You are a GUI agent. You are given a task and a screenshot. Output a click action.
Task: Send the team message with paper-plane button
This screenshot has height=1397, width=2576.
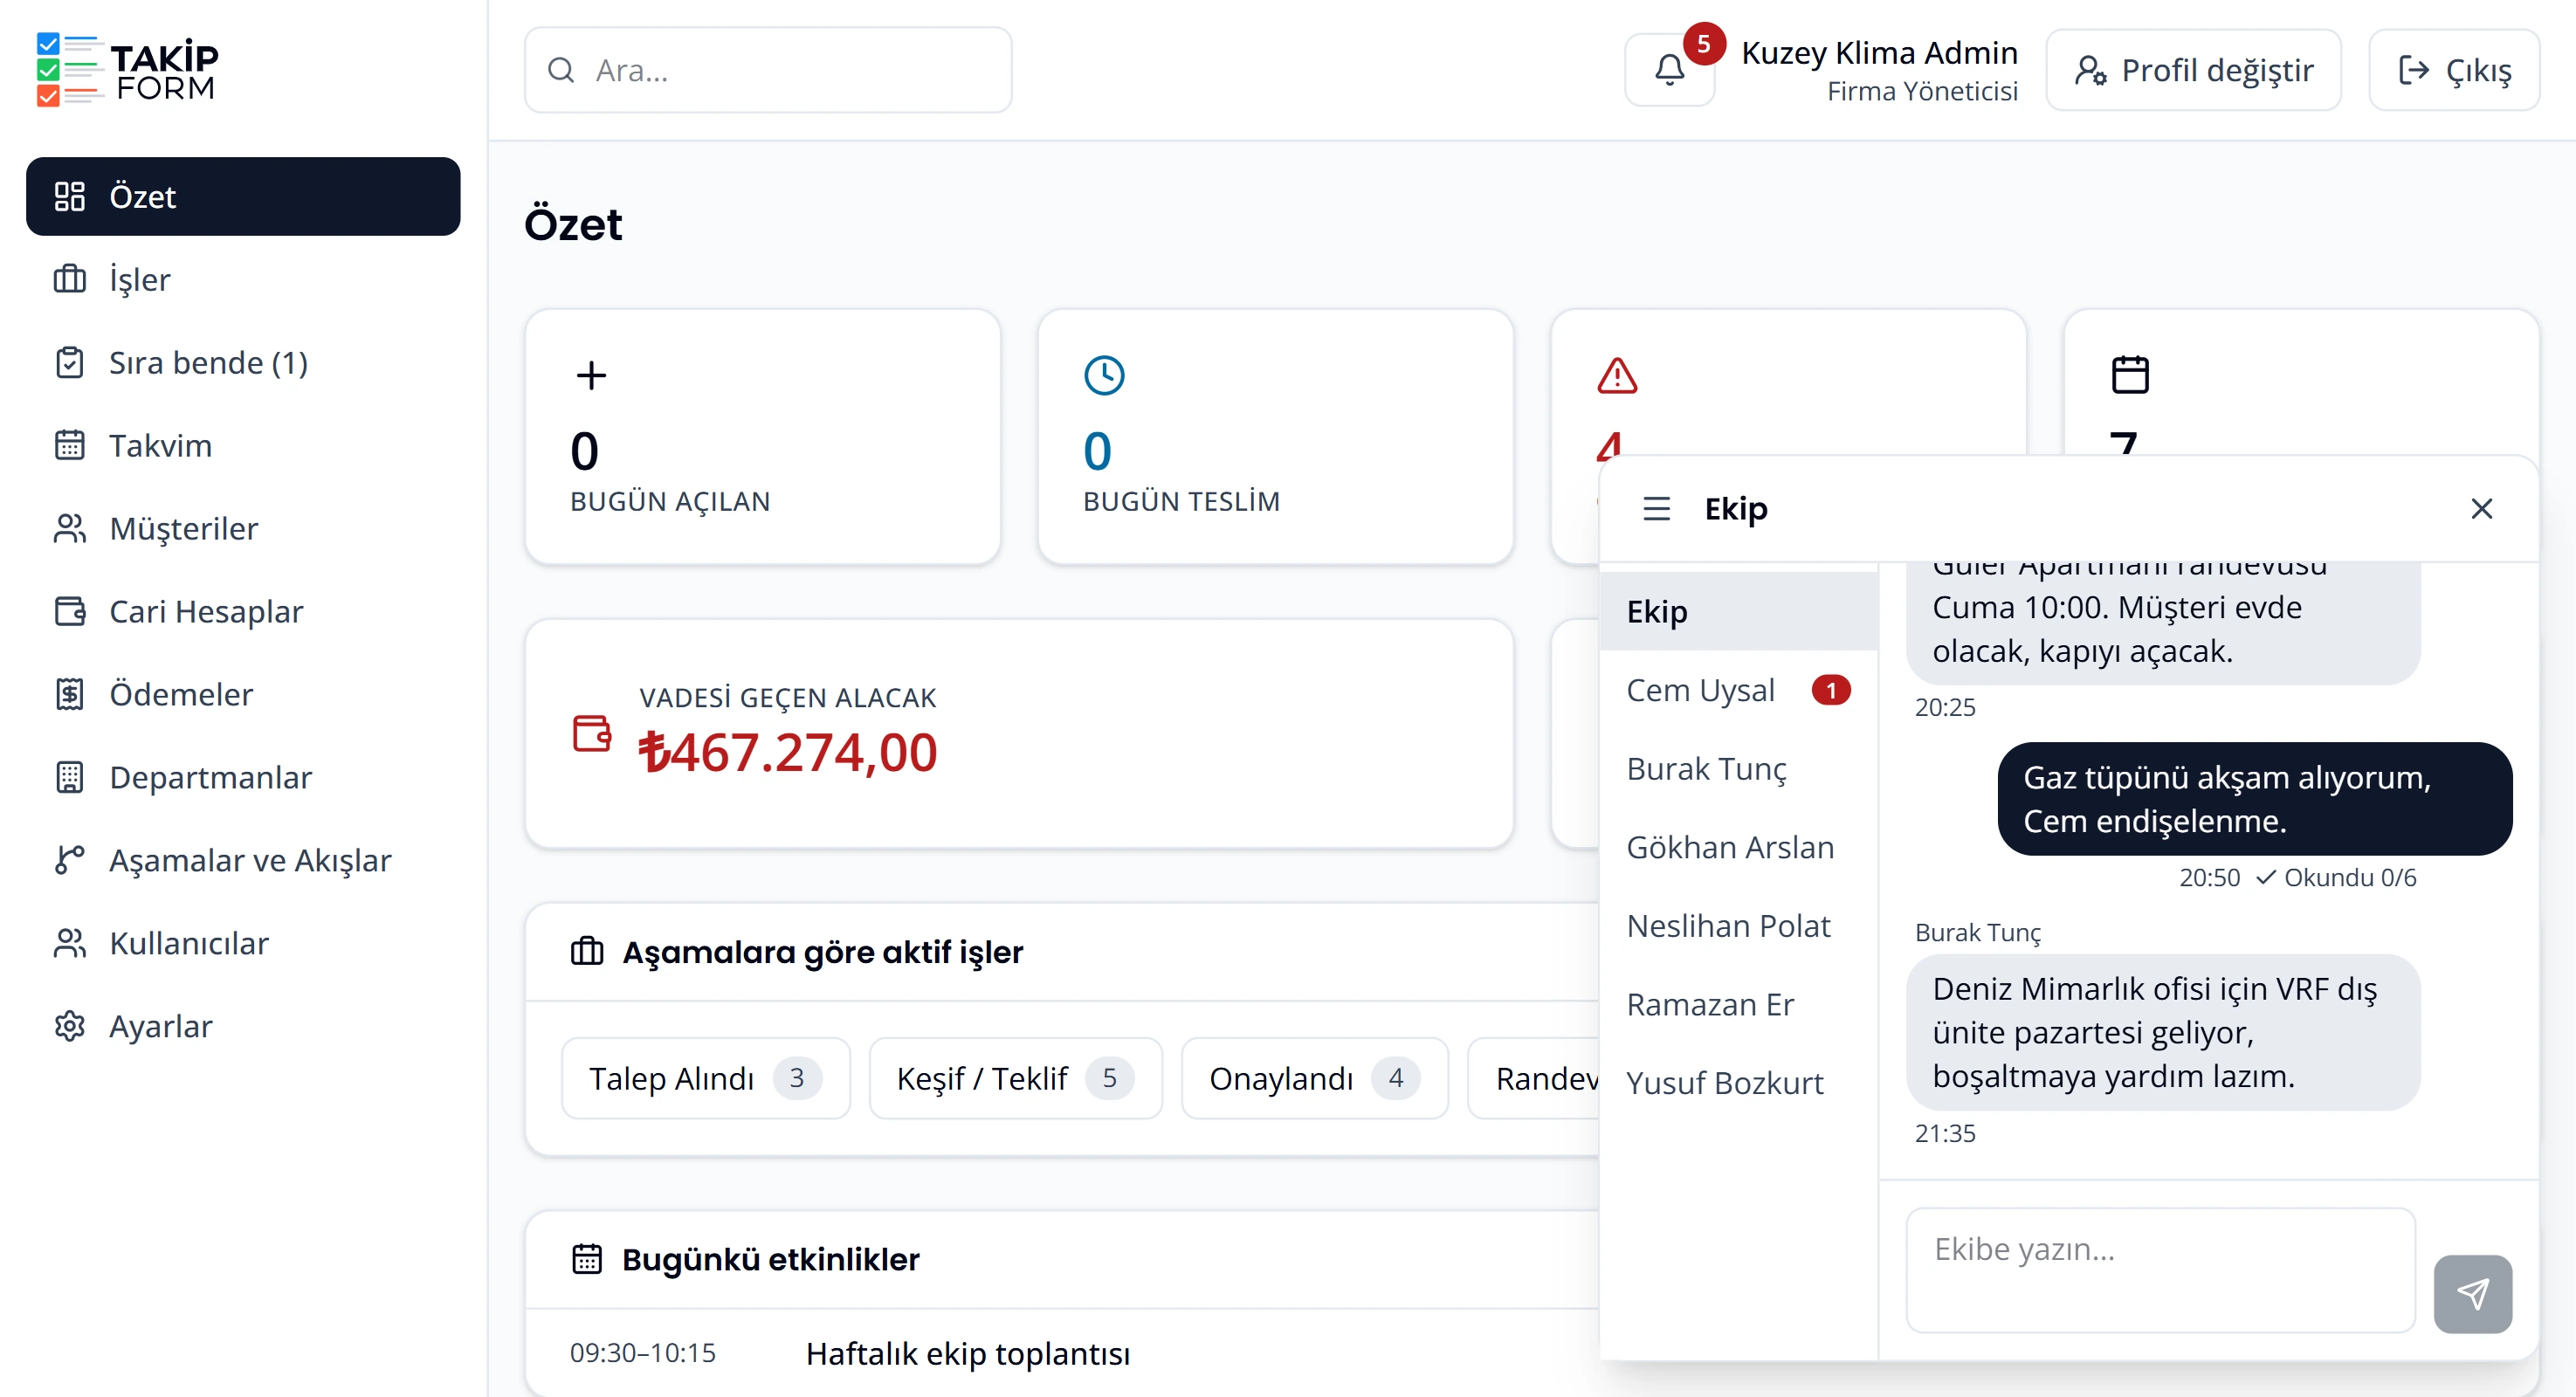point(2472,1294)
